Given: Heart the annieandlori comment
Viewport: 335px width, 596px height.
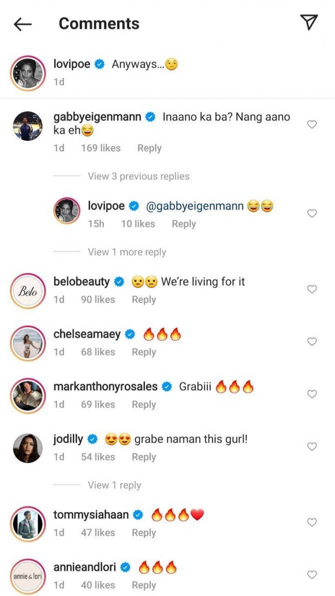Looking at the screenshot, I should point(312,575).
